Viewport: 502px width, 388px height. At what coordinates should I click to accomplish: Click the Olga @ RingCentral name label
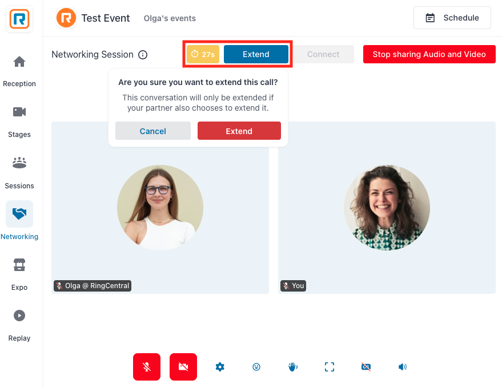(x=93, y=286)
